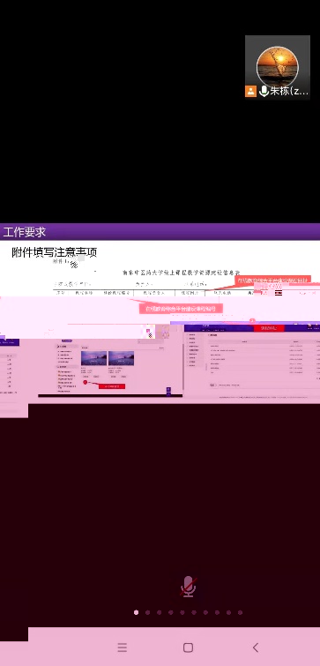Tap the 南京中医药大学 table title text

pyautogui.click(x=182, y=273)
